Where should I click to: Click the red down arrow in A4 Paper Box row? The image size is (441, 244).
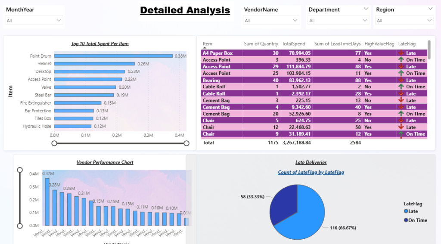coord(401,53)
